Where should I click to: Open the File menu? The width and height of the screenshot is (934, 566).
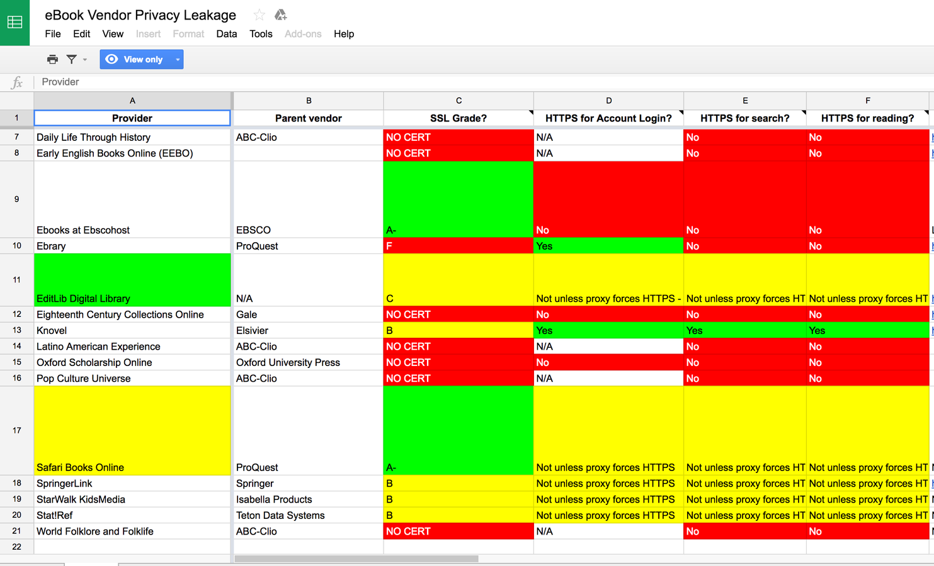(x=53, y=34)
